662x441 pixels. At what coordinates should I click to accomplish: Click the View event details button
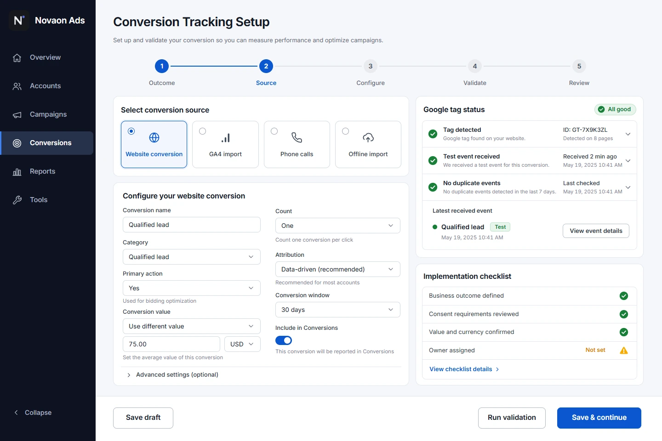(596, 231)
